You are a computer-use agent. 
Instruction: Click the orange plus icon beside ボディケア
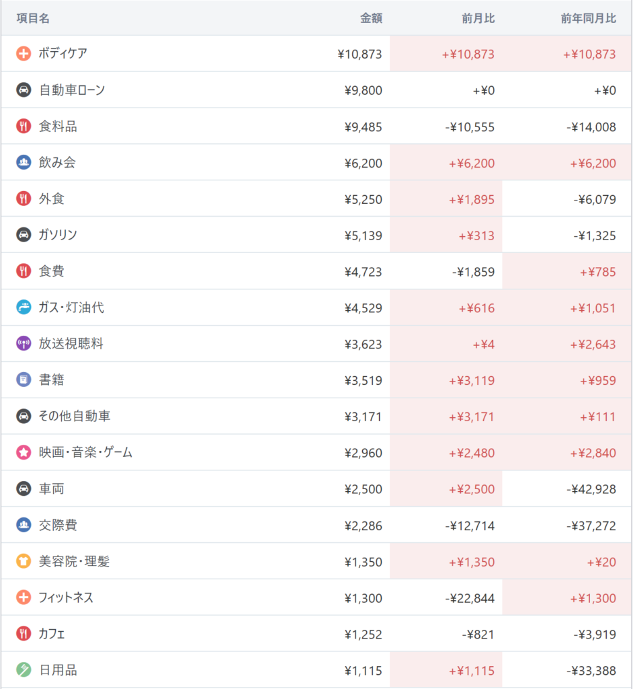pyautogui.click(x=24, y=54)
